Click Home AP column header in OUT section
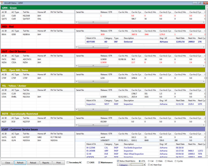208x166 pixels. pyautogui.click(x=43, y=56)
